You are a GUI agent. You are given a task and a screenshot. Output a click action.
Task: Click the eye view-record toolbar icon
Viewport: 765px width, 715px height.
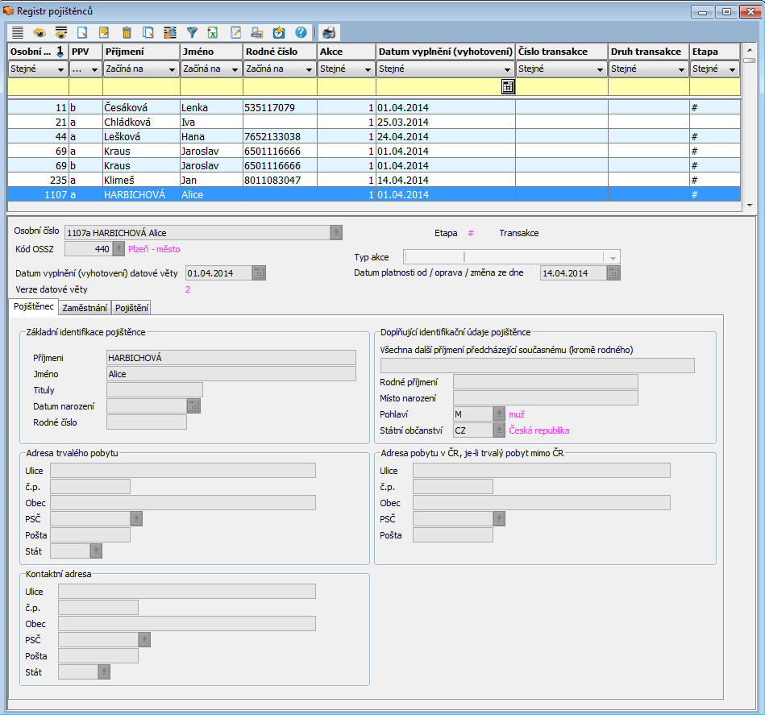(x=39, y=32)
